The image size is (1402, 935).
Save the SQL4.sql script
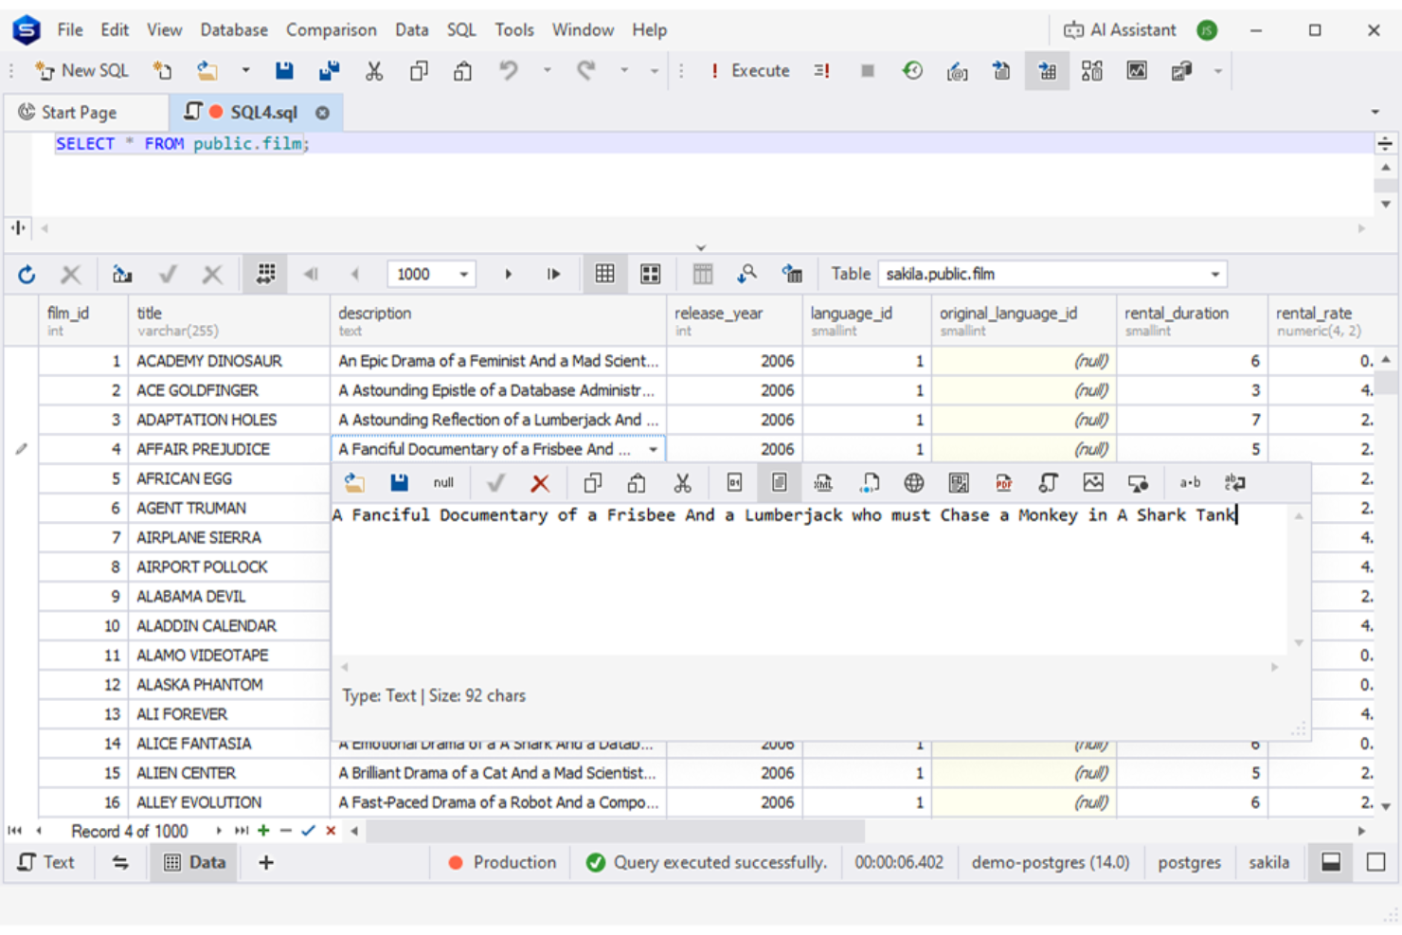click(x=283, y=70)
